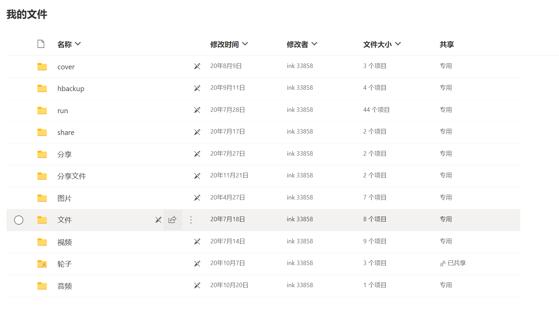Click the 共享 column header
Screen dimensions: 559x313
point(447,44)
